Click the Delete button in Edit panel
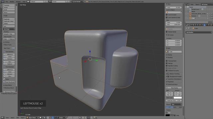The height and width of the screenshot is (119, 213). 9,23
